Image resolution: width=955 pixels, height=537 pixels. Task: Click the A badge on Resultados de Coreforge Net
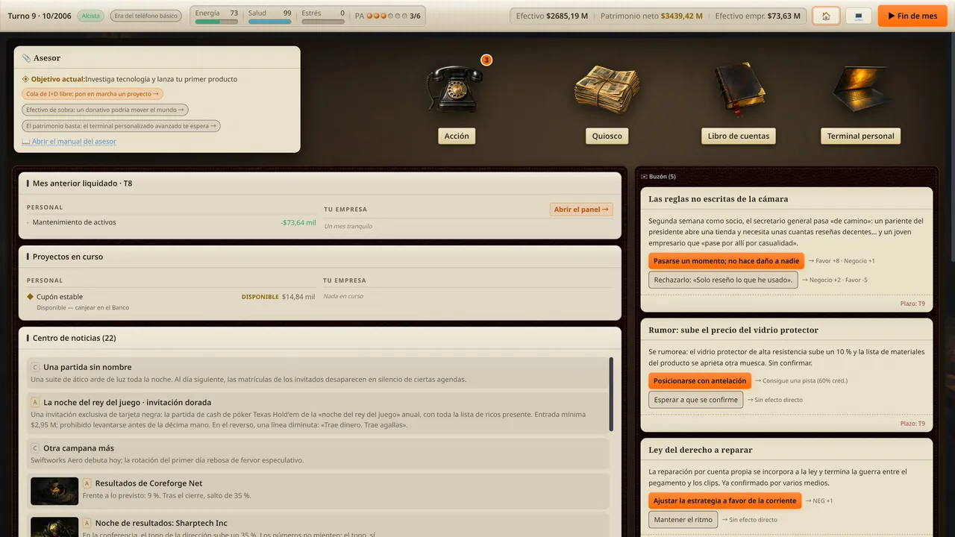point(87,483)
